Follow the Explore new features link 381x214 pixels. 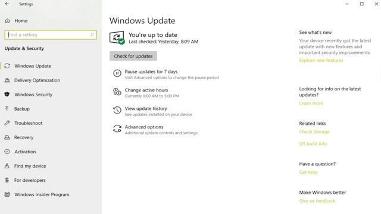321,60
